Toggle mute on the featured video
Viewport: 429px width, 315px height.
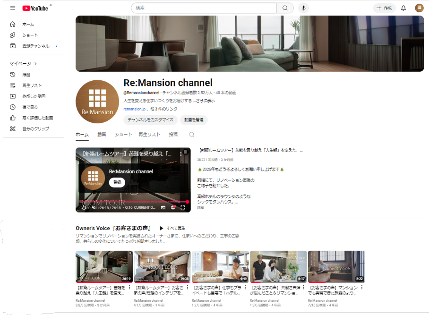click(94, 207)
